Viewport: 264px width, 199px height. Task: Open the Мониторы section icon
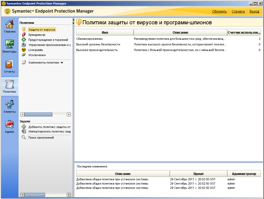tap(9, 44)
